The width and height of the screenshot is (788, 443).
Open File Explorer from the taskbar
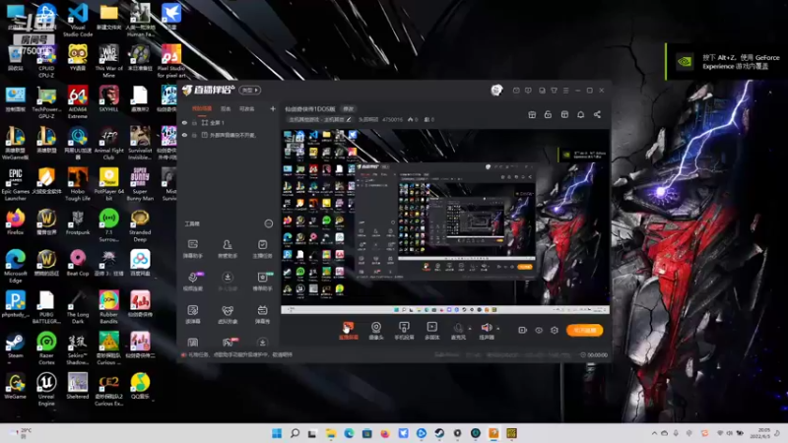click(331, 433)
